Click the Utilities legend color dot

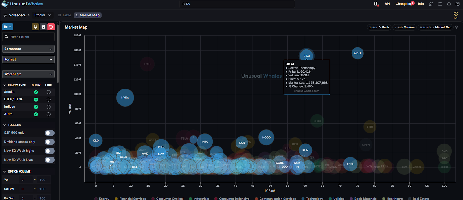point(330,199)
